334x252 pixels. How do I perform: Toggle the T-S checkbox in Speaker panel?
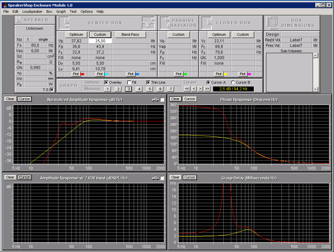pos(52,90)
